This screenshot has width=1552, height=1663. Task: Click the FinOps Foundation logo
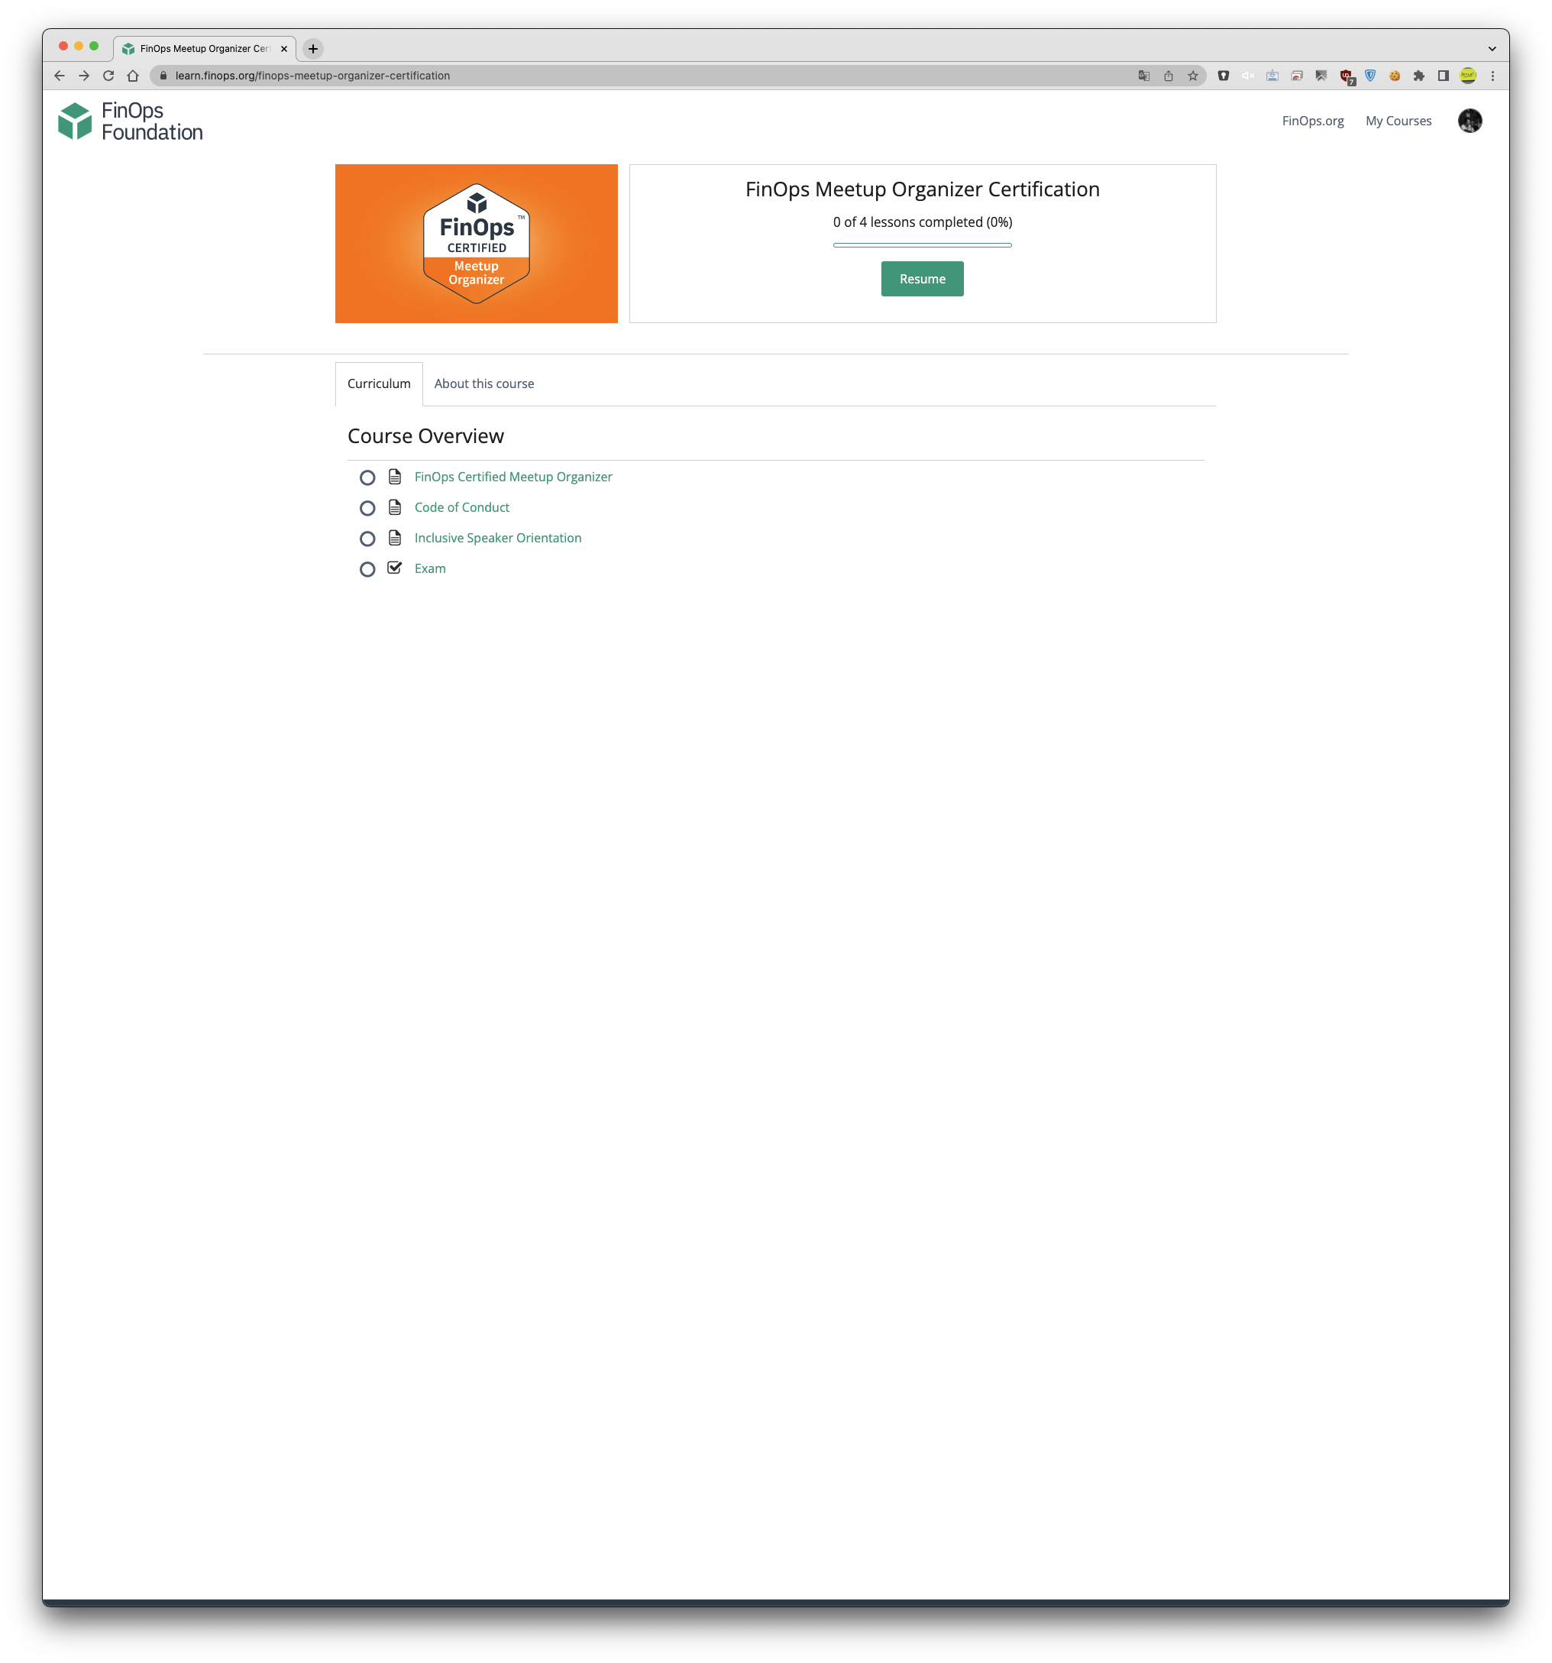pyautogui.click(x=131, y=121)
